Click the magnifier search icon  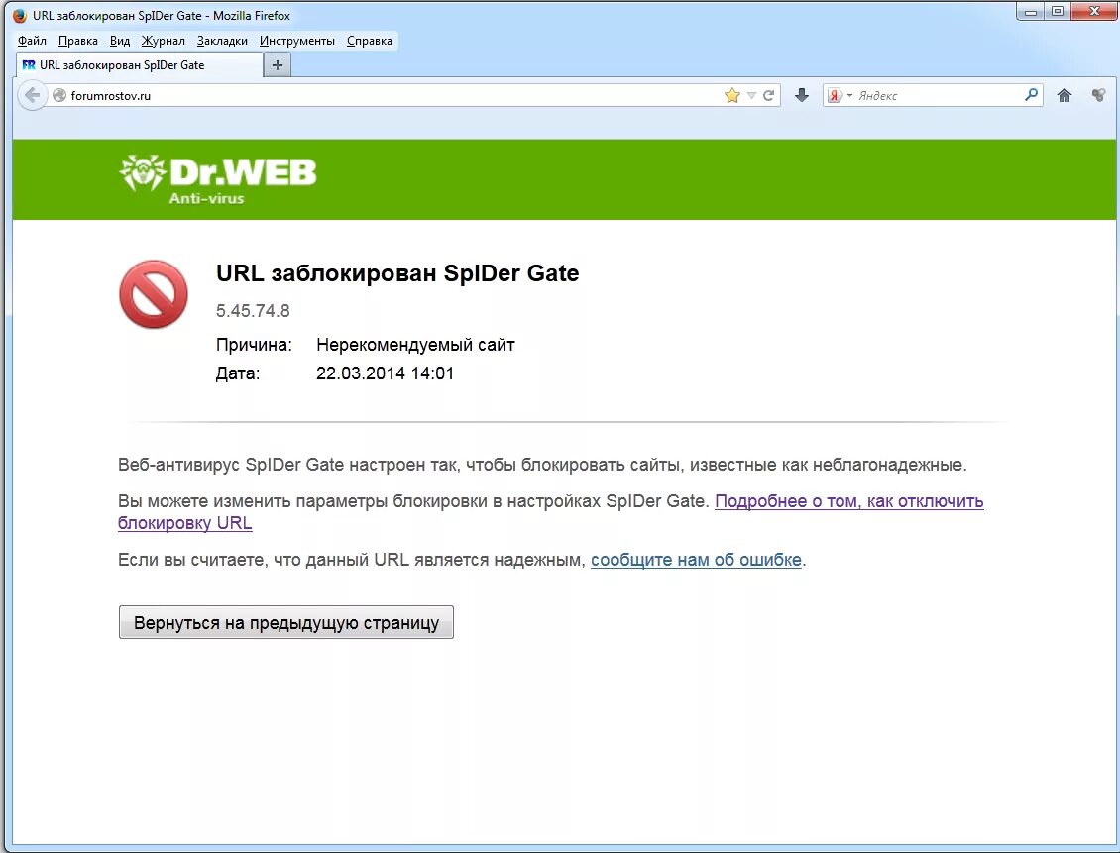coord(1031,95)
